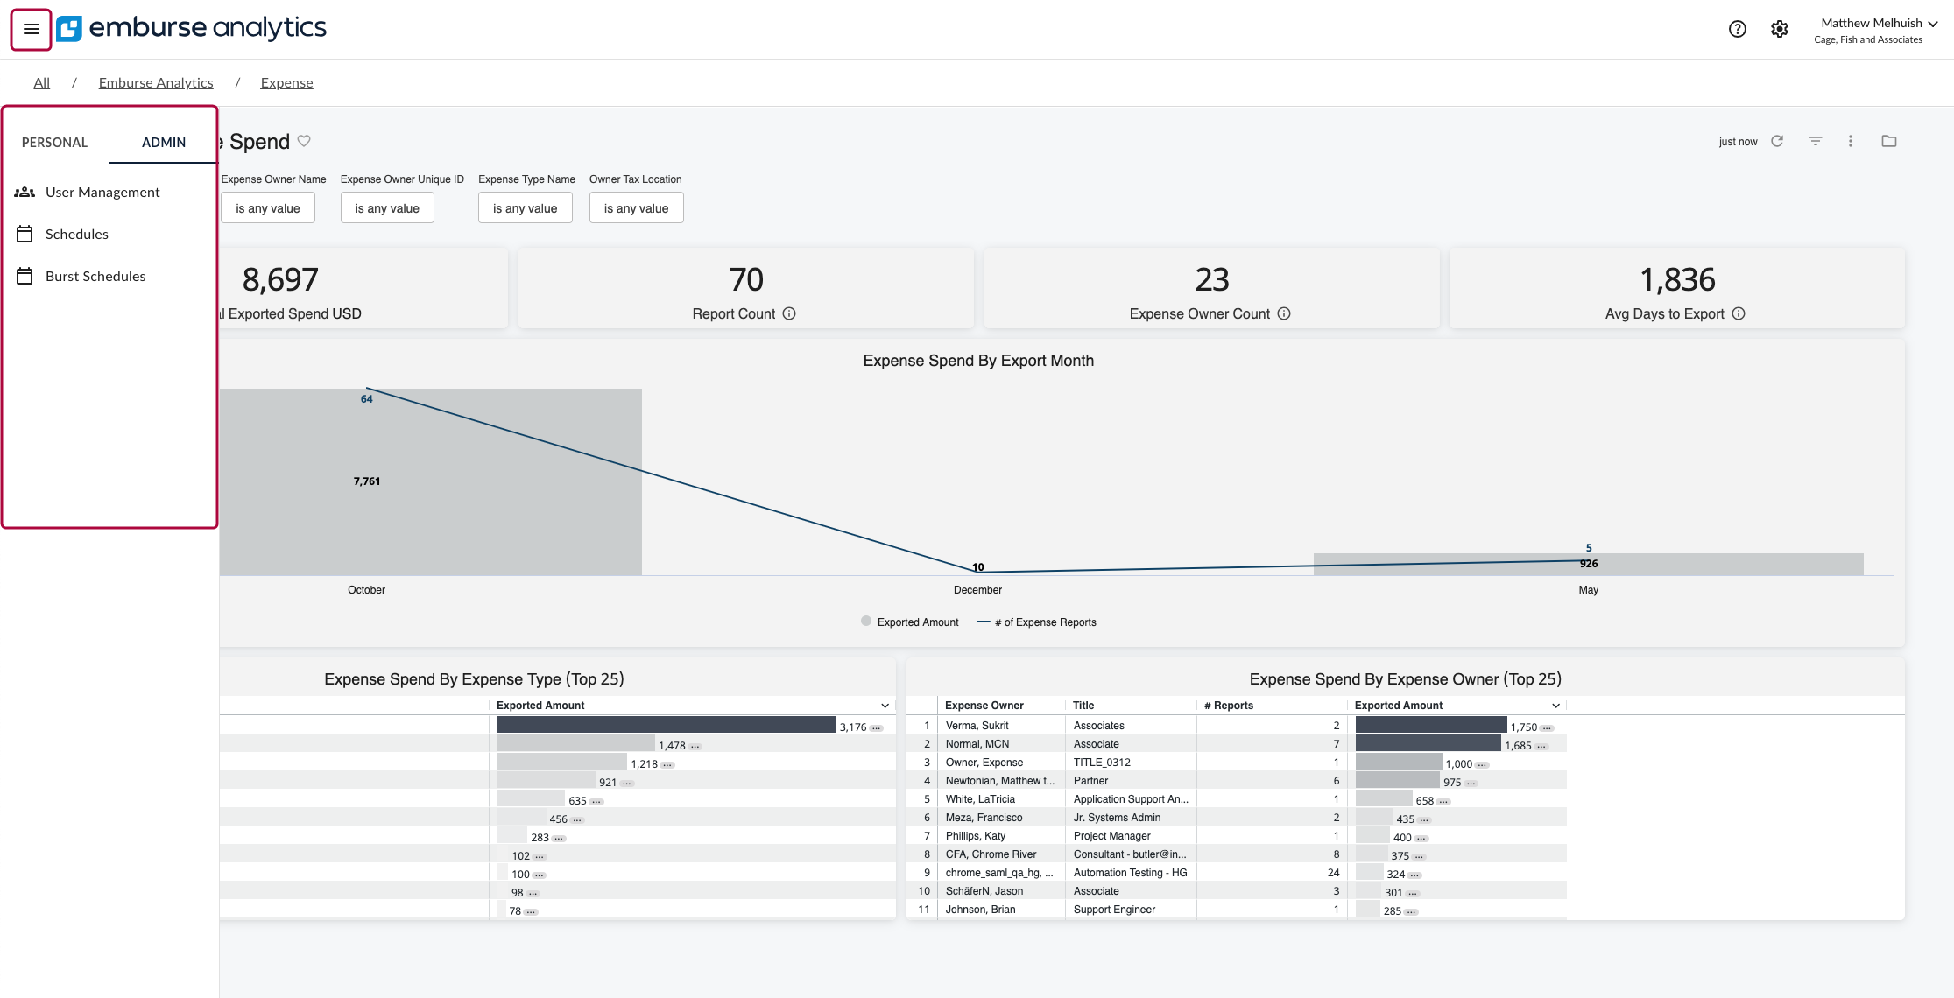Image resolution: width=1954 pixels, height=998 pixels.
Task: Open the dashboard filters icon
Action: pyautogui.click(x=1815, y=141)
